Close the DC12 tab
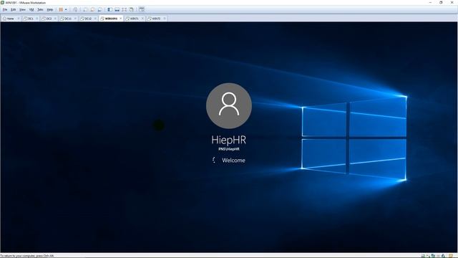Image resolution: width=458 pixels, height=258 pixels. [95, 19]
